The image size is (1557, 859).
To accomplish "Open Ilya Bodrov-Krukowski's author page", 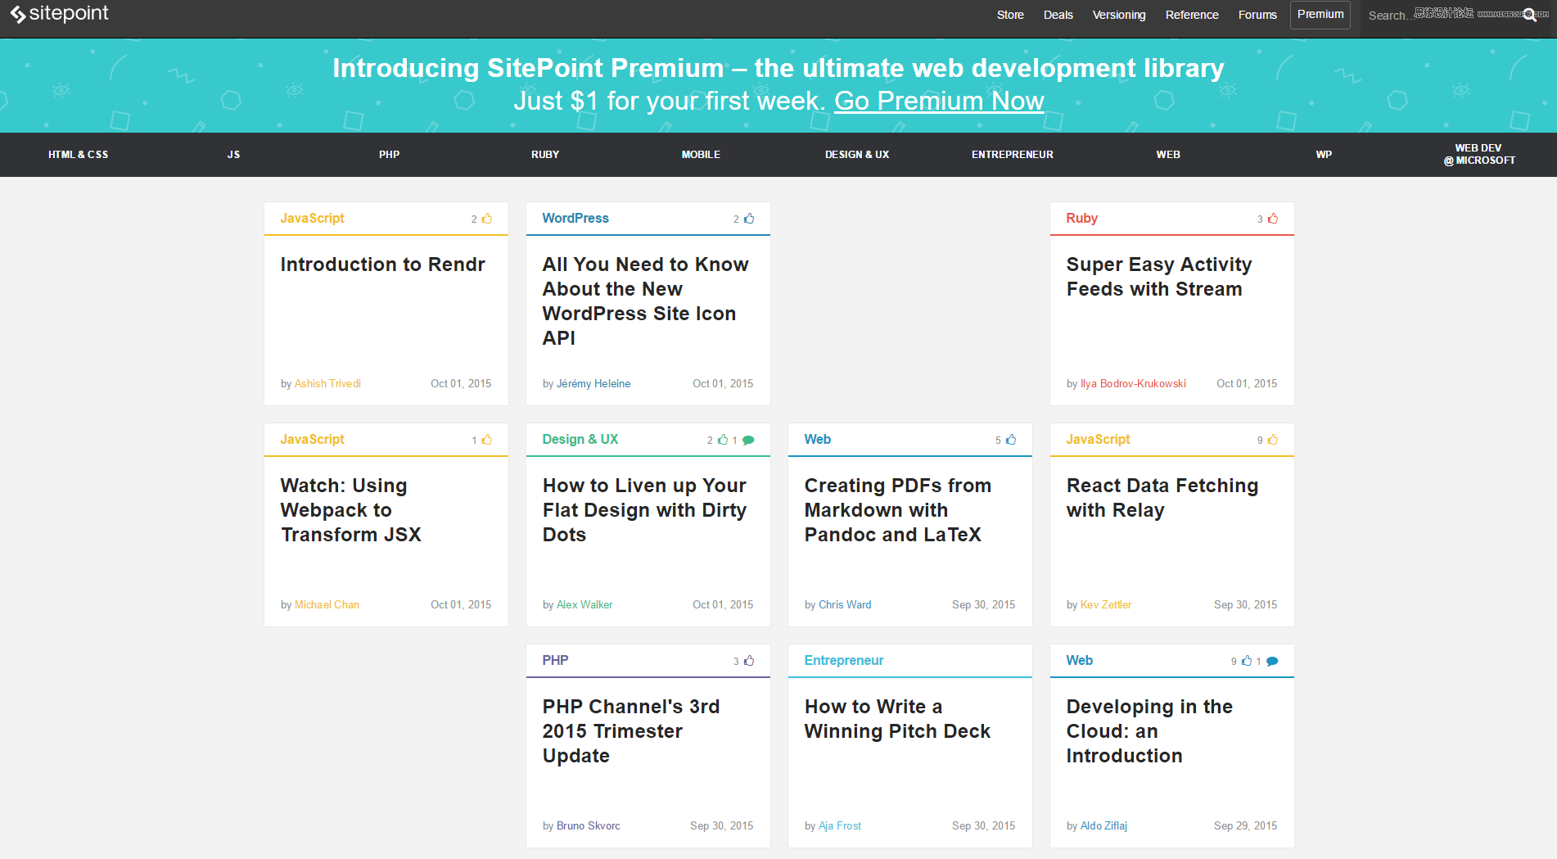I will point(1133,384).
